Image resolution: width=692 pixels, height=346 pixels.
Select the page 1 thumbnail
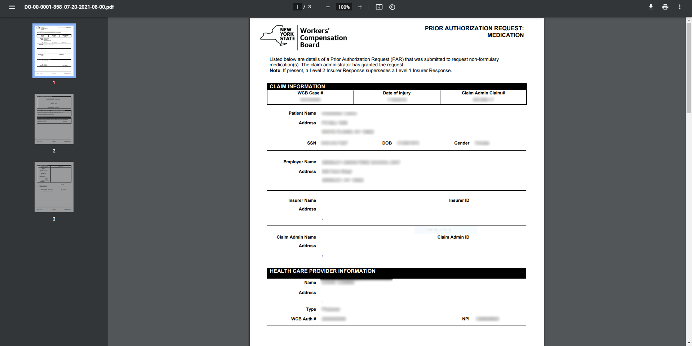pyautogui.click(x=54, y=51)
